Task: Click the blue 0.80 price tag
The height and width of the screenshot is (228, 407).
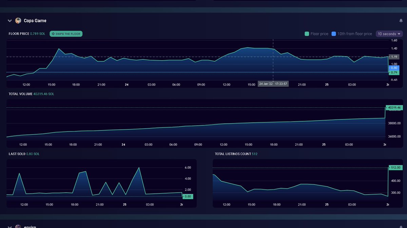Action: (394, 68)
